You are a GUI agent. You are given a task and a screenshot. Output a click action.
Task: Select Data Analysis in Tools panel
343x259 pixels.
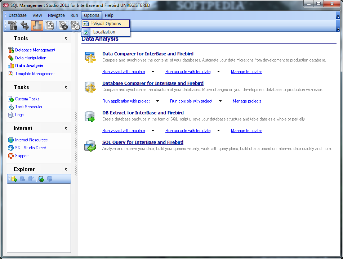pos(29,66)
